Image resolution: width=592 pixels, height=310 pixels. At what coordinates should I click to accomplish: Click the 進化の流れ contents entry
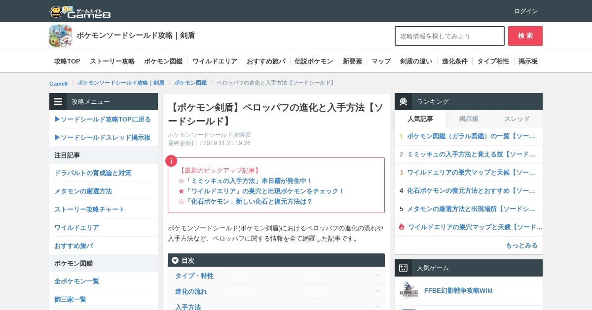click(x=191, y=291)
